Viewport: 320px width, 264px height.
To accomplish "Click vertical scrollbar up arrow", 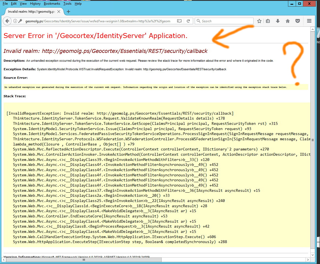I will 313,29.
